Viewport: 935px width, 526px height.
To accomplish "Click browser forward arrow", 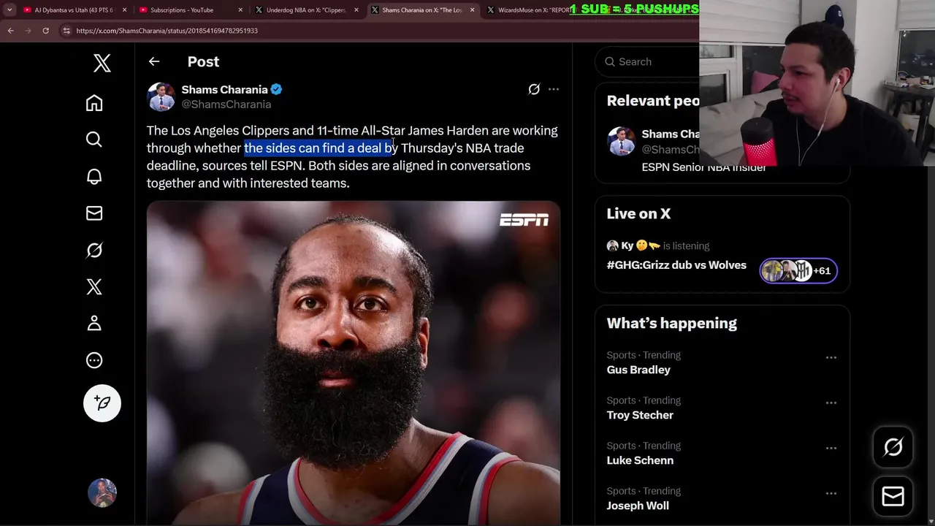I will pos(28,31).
